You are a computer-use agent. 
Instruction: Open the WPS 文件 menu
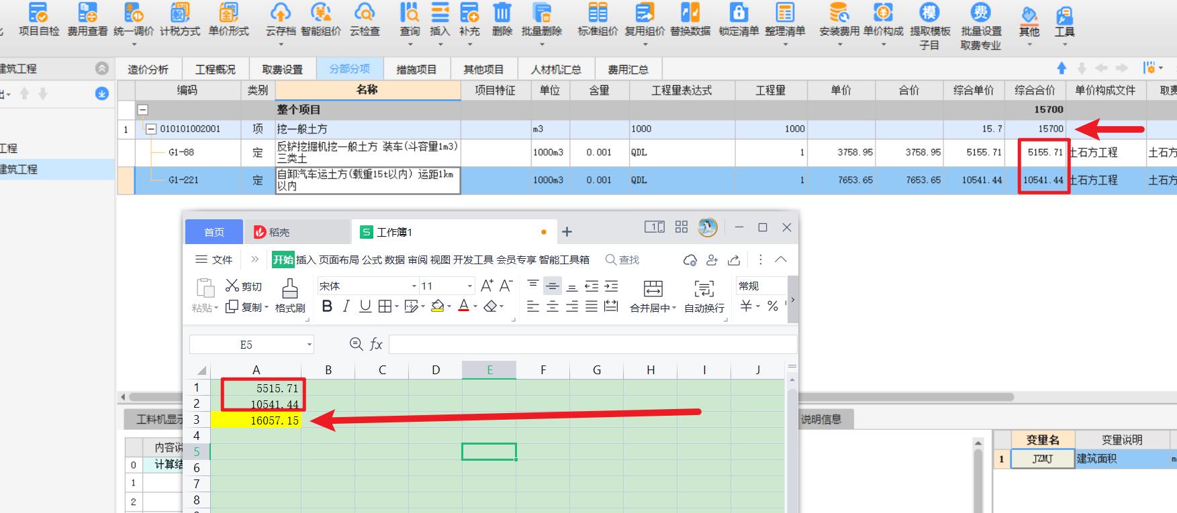tap(214, 260)
